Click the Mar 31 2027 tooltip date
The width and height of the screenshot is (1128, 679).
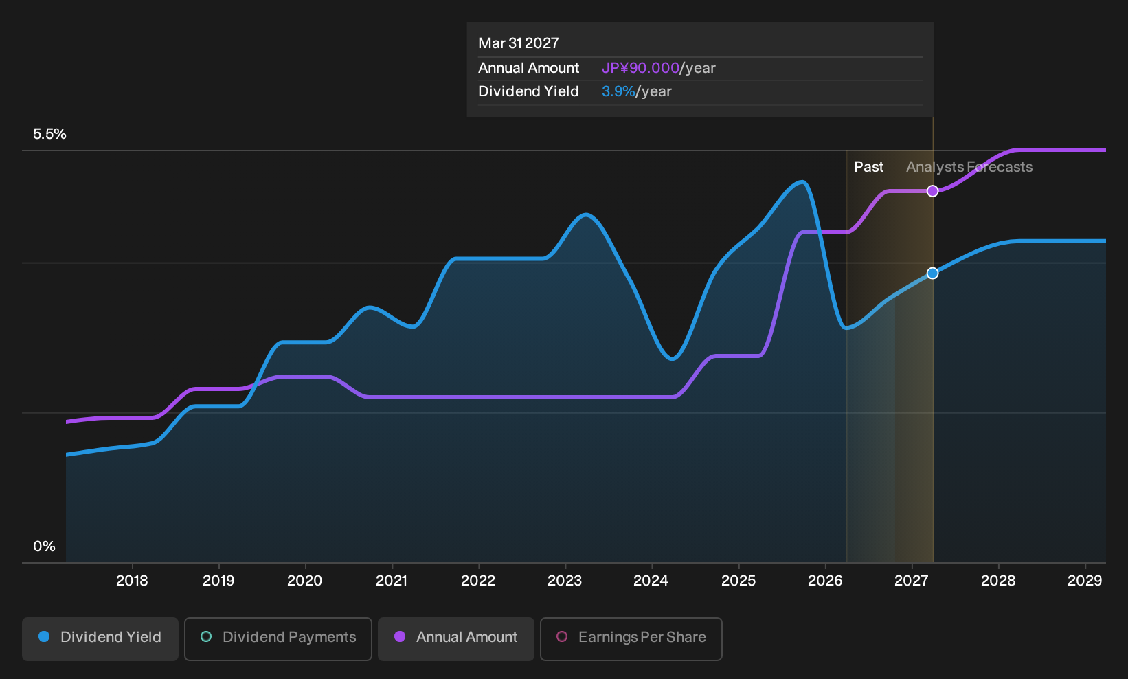pyautogui.click(x=519, y=43)
